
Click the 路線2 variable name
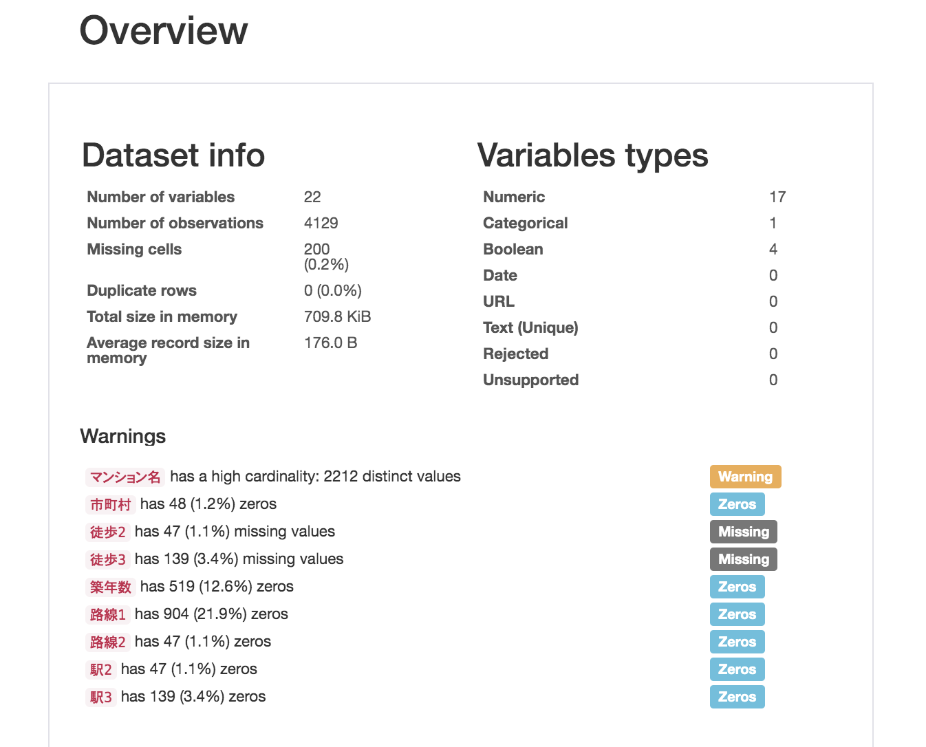107,642
